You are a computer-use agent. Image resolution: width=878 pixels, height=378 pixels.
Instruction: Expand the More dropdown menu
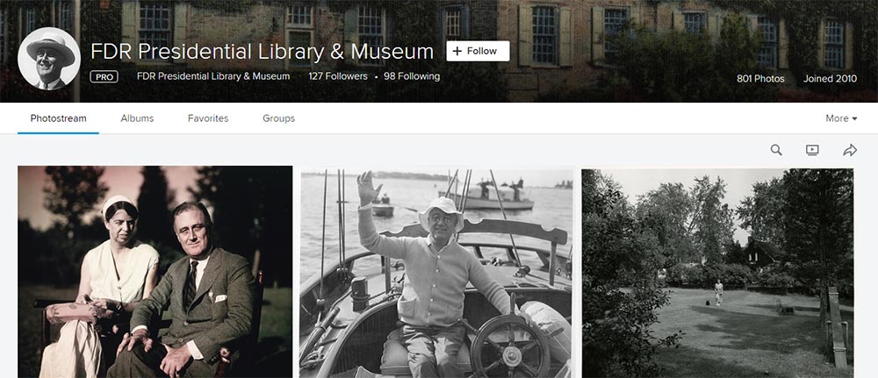[x=840, y=118]
